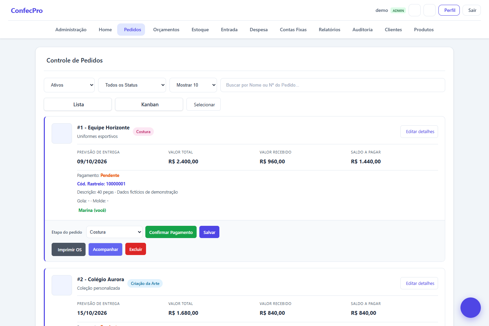The height and width of the screenshot is (326, 489).
Task: Expand the Todos os Status dropdown
Action: tap(132, 85)
